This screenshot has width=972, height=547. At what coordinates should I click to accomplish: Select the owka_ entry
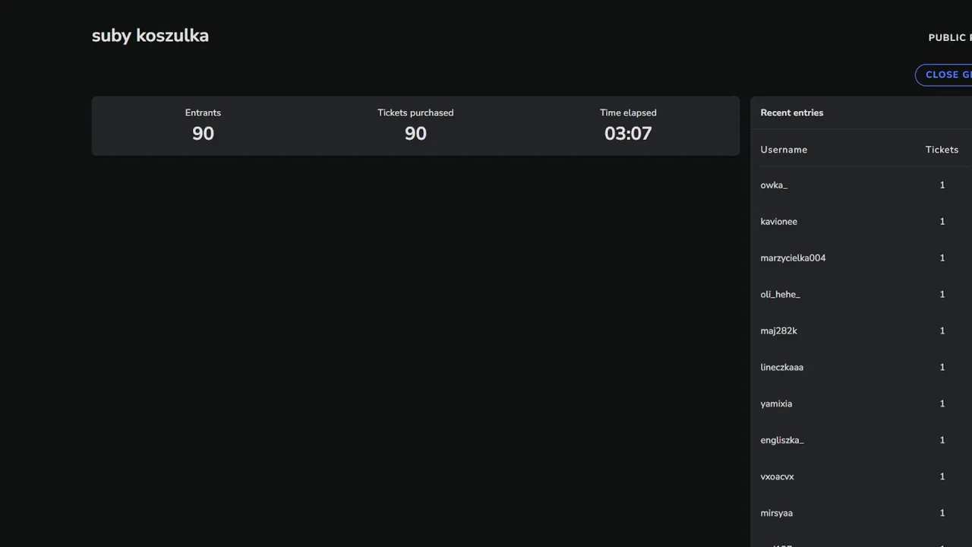coord(774,185)
